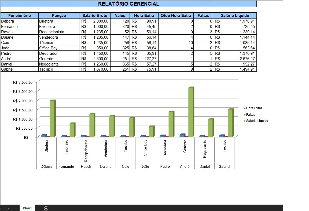Image resolution: width=309 pixels, height=211 pixels.
Task: Click the Pedro name cell in table
Action: [x=20, y=53]
